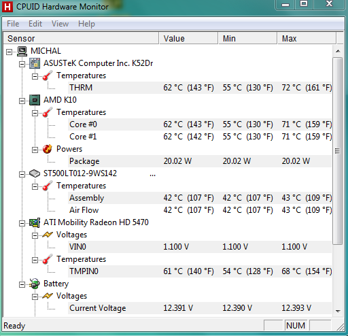Click the ST500LT012 hard drive icon
This screenshot has width=348, height=336.
pyautogui.click(x=35, y=173)
